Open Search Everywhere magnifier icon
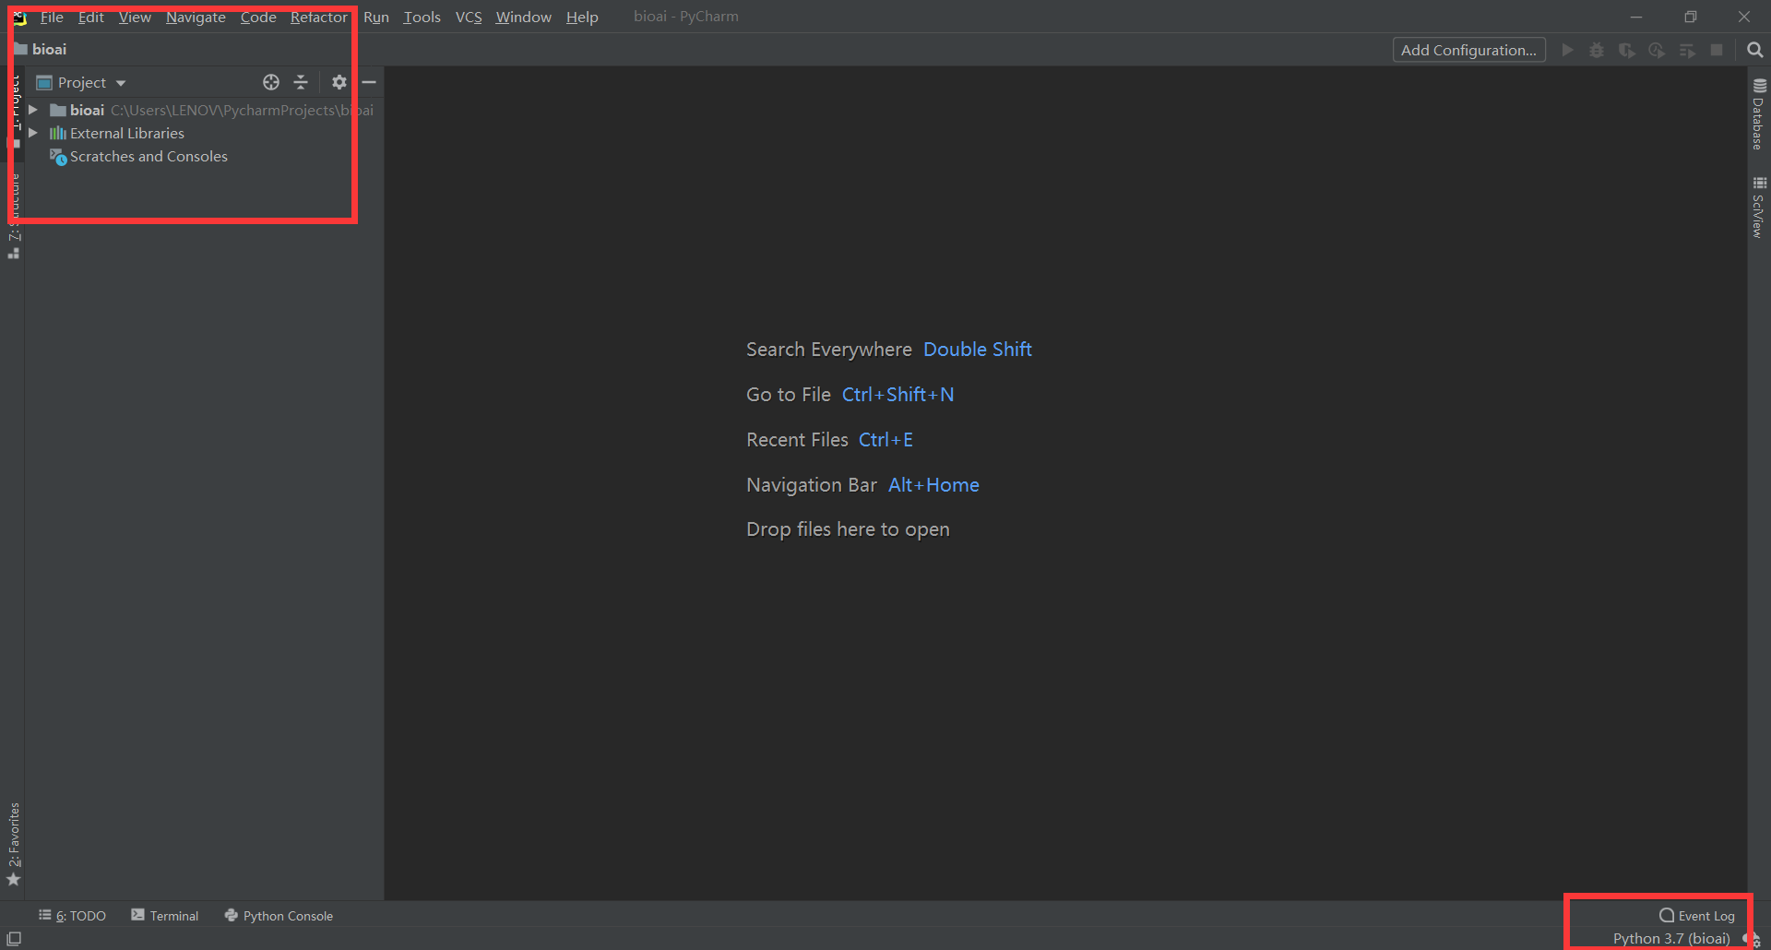The width and height of the screenshot is (1771, 950). tap(1755, 50)
